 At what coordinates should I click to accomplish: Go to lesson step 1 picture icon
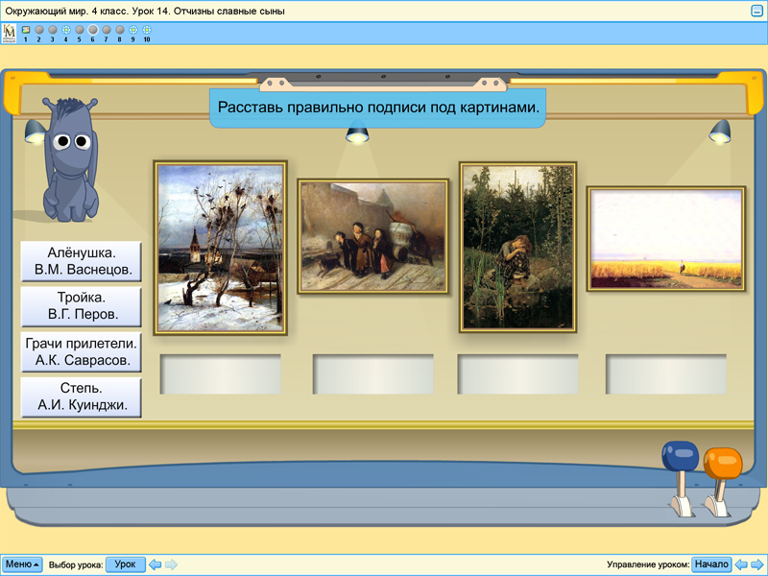[26, 30]
